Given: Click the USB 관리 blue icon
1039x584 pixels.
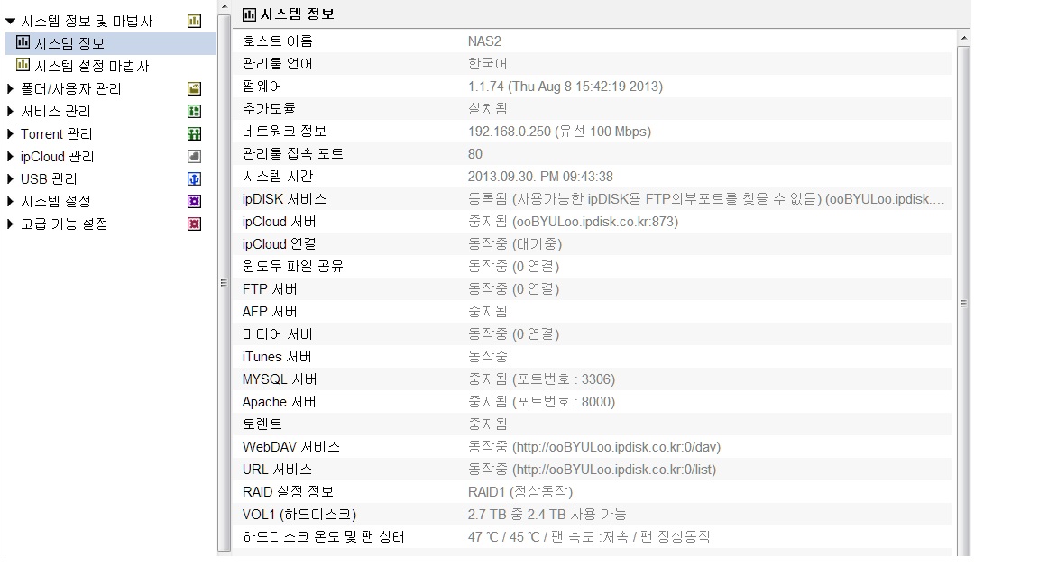Looking at the screenshot, I should click(x=194, y=178).
